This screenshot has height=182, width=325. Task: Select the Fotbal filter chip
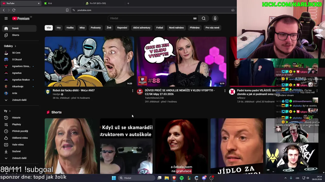(x=160, y=28)
